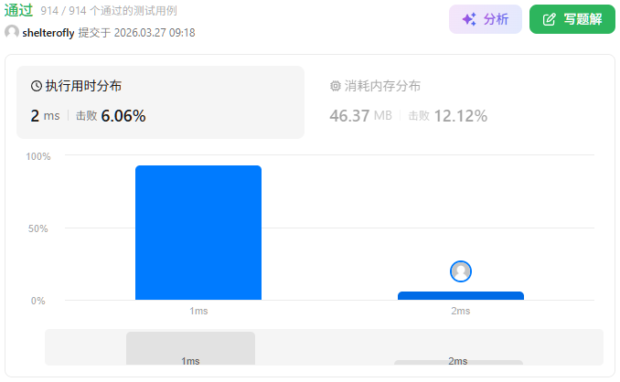620x382 pixels.
Task: Select the 1ms block in the bottom overview strip
Action: coord(190,348)
